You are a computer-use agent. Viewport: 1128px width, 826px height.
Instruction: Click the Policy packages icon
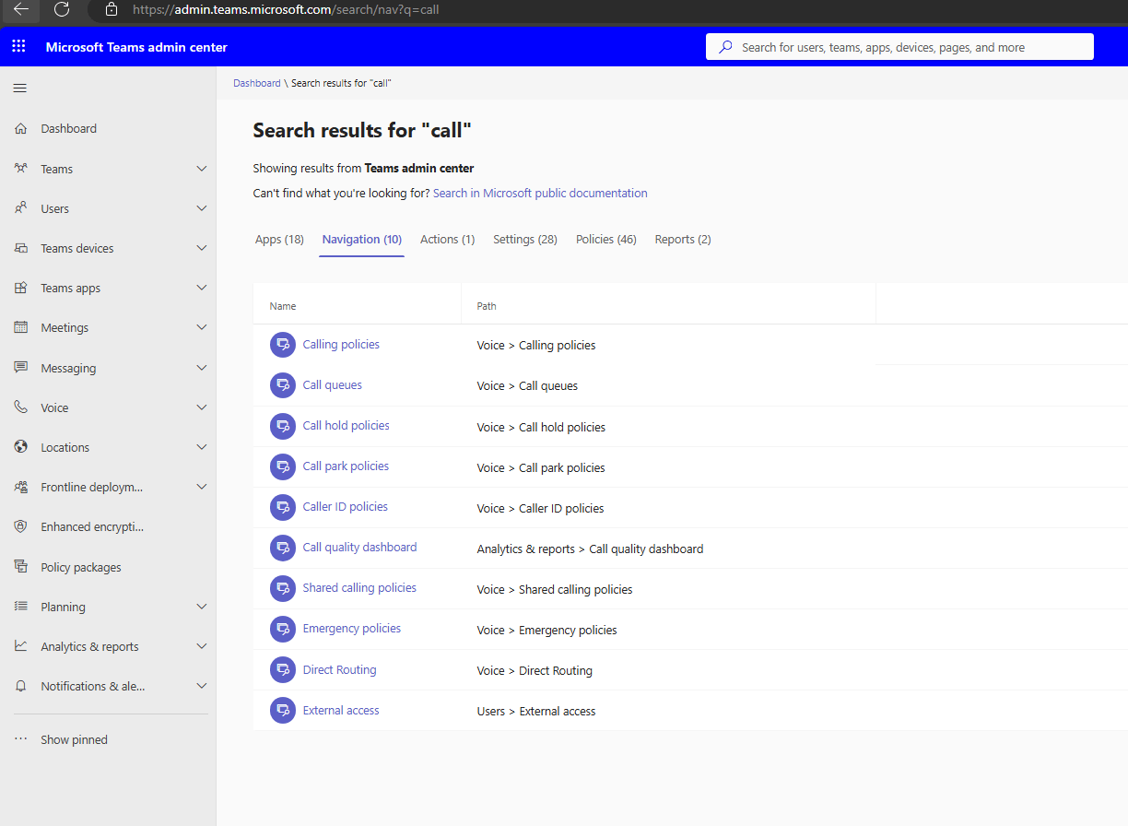tap(20, 567)
